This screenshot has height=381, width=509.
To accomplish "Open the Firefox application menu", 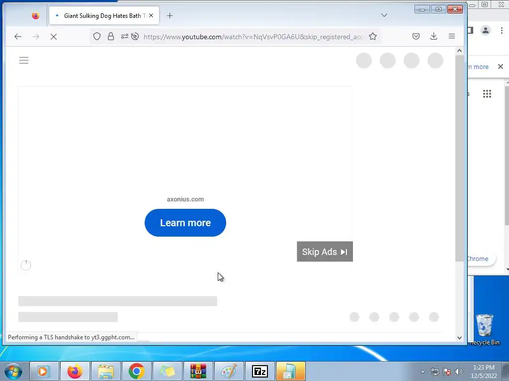I will click(x=451, y=36).
